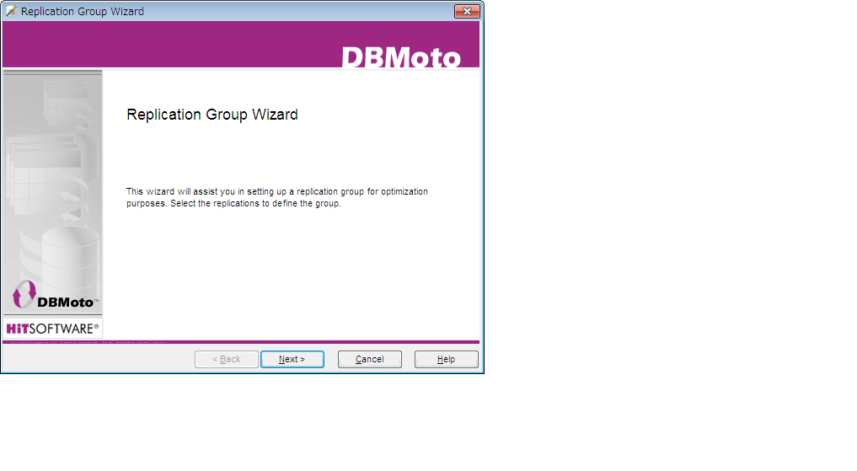
Task: Click the wizard icon in the title bar
Action: pyautogui.click(x=11, y=11)
